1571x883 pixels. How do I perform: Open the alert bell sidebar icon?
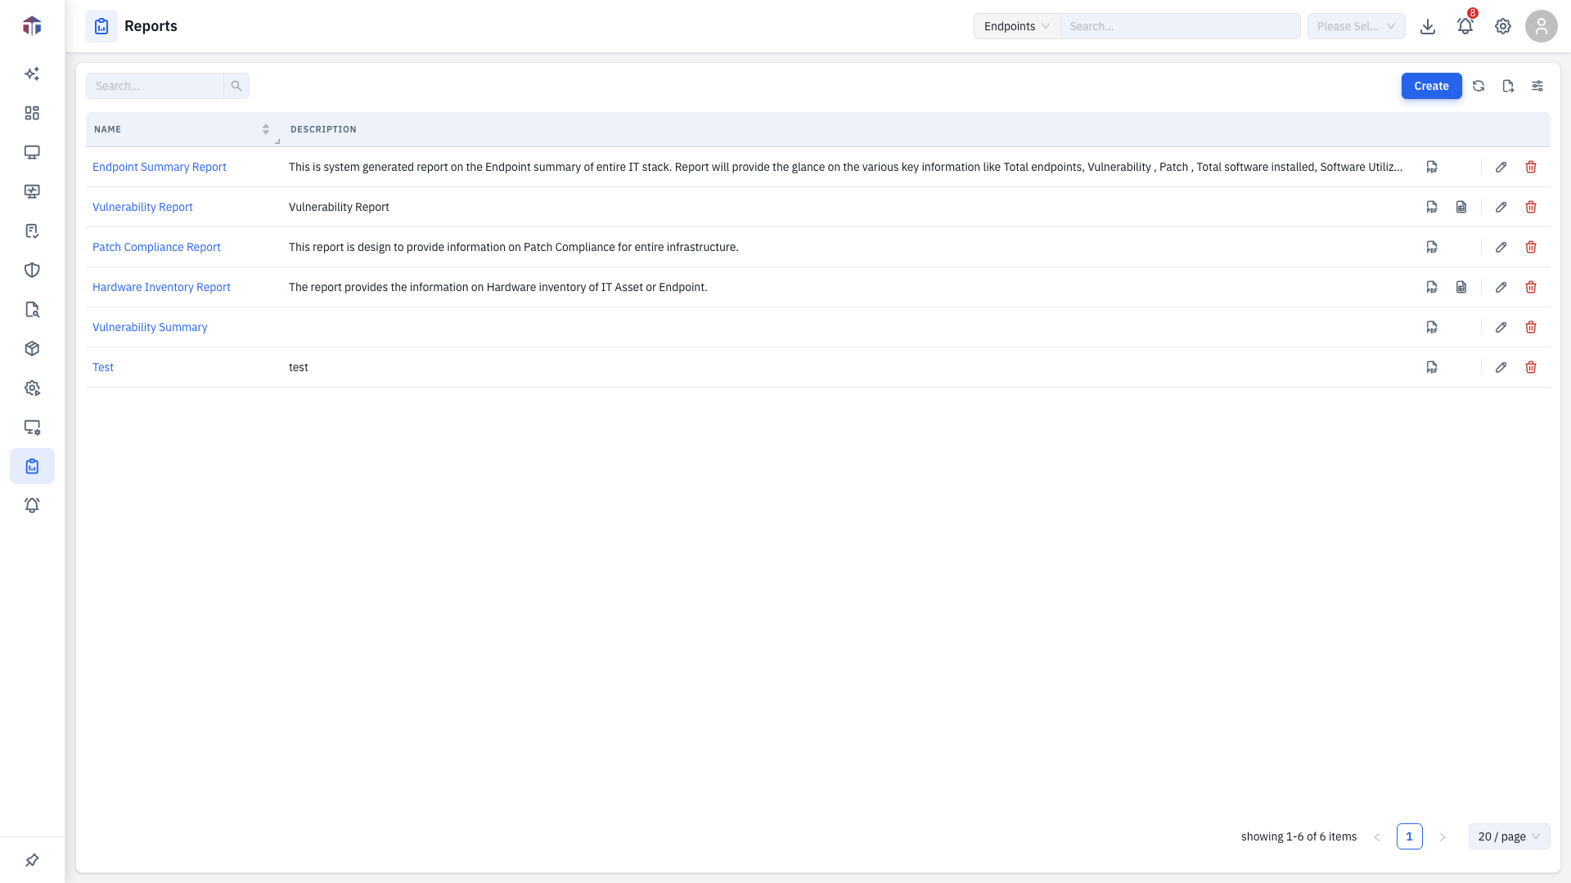coord(32,505)
